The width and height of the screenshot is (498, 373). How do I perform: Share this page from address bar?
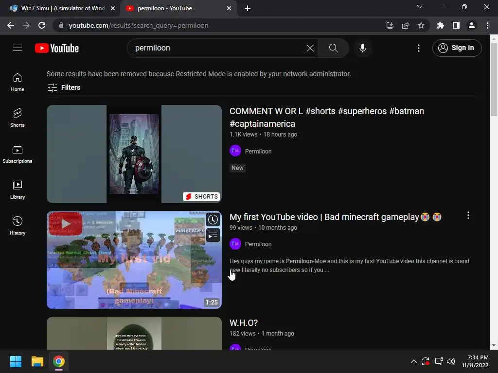coord(405,25)
